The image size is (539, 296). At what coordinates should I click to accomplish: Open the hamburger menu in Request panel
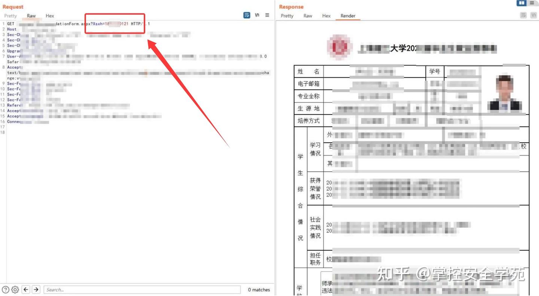coord(267,15)
